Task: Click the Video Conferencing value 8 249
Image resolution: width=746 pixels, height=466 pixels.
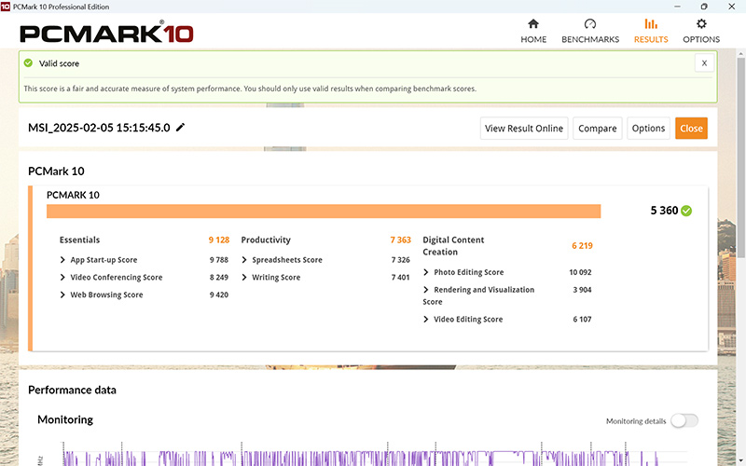Action: [x=219, y=277]
